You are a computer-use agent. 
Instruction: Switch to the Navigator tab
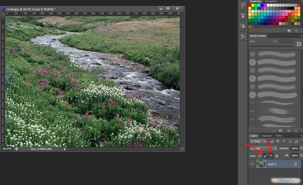click(x=271, y=1)
